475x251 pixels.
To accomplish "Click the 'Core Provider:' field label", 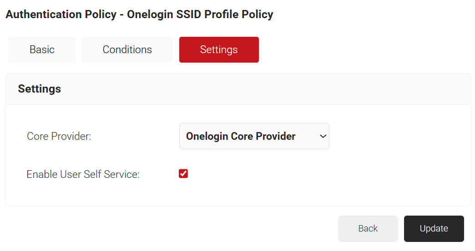I will [x=59, y=136].
